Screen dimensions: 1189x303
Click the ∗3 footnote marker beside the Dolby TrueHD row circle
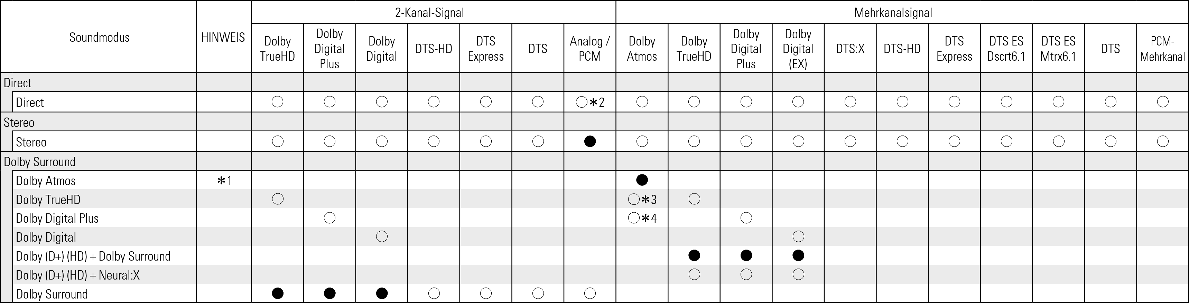649,199
